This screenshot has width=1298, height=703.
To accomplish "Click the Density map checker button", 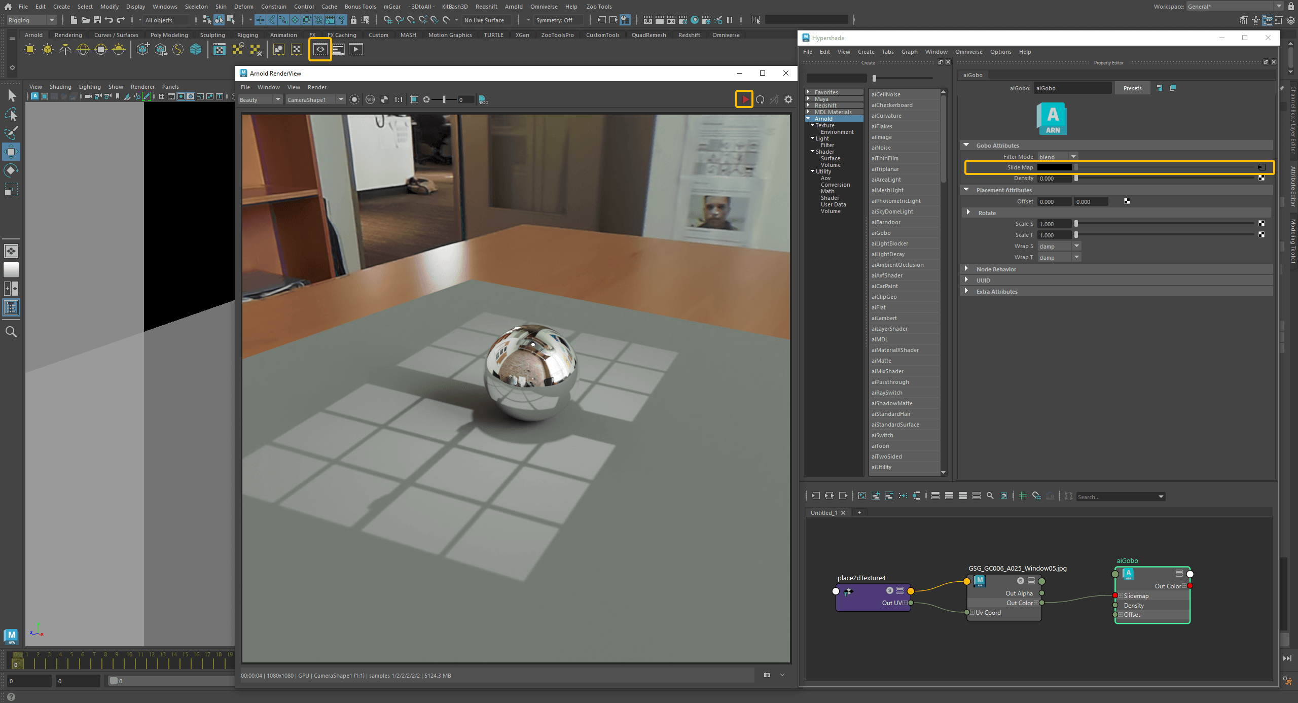I will pyautogui.click(x=1261, y=179).
